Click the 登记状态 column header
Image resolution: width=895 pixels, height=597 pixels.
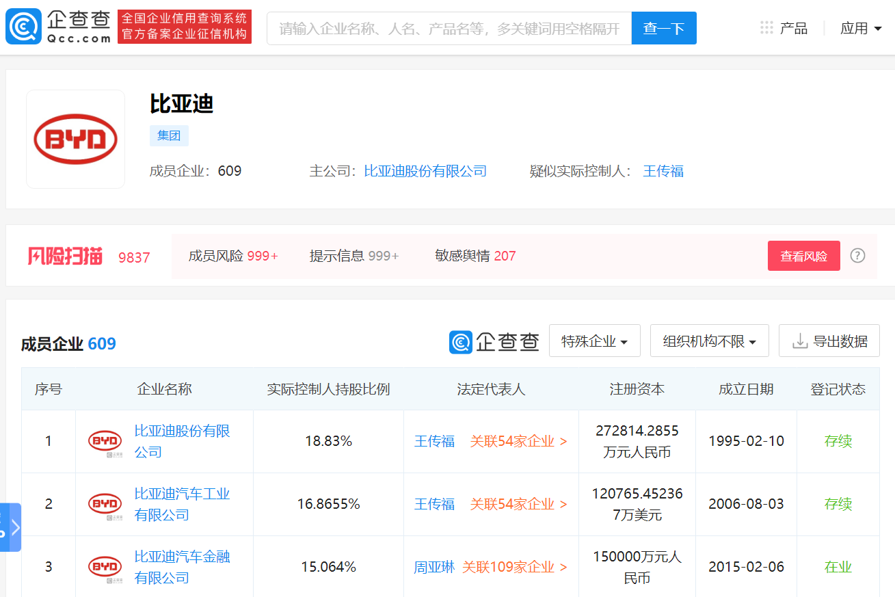(838, 389)
